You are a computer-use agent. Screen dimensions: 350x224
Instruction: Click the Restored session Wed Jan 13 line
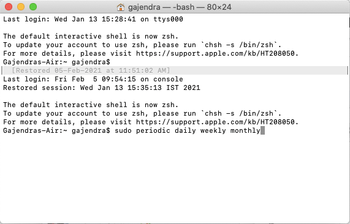pos(102,88)
